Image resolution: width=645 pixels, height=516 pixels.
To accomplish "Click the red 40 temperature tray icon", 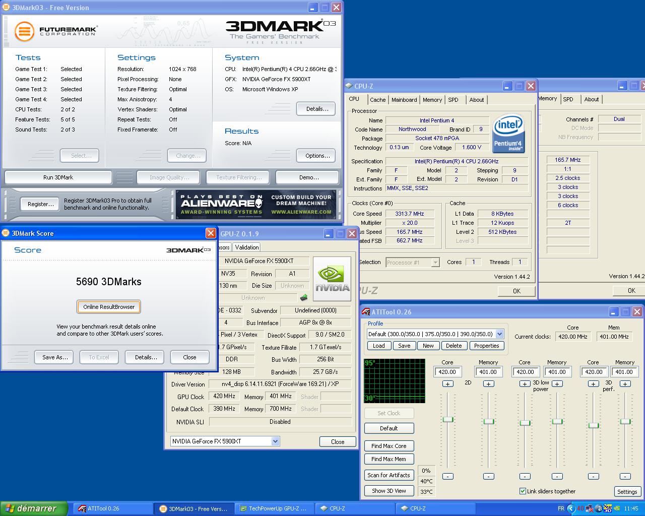I will tap(580, 508).
